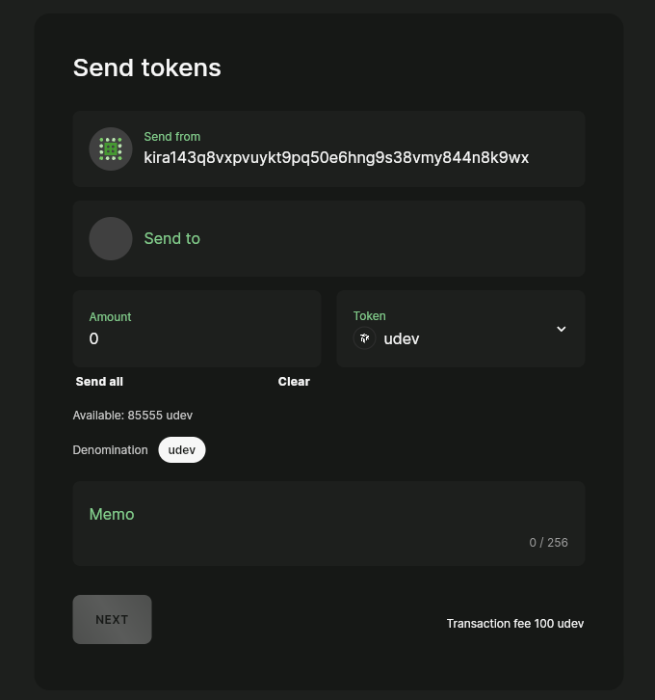Click the Send all button
The width and height of the screenshot is (655, 700).
[x=99, y=382]
